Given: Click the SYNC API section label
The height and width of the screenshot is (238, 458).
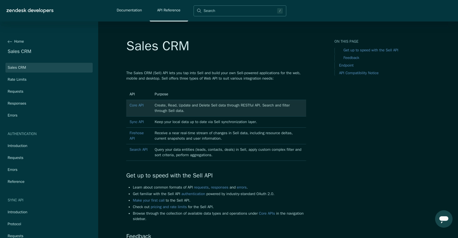Looking at the screenshot, I should pos(16,200).
